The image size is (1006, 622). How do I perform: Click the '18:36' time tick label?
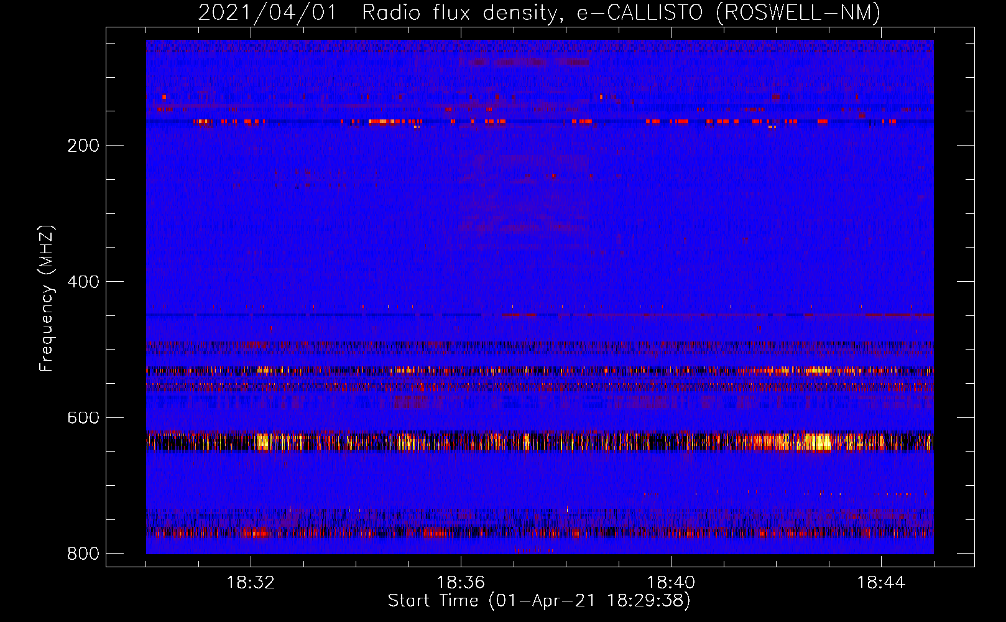point(461,583)
